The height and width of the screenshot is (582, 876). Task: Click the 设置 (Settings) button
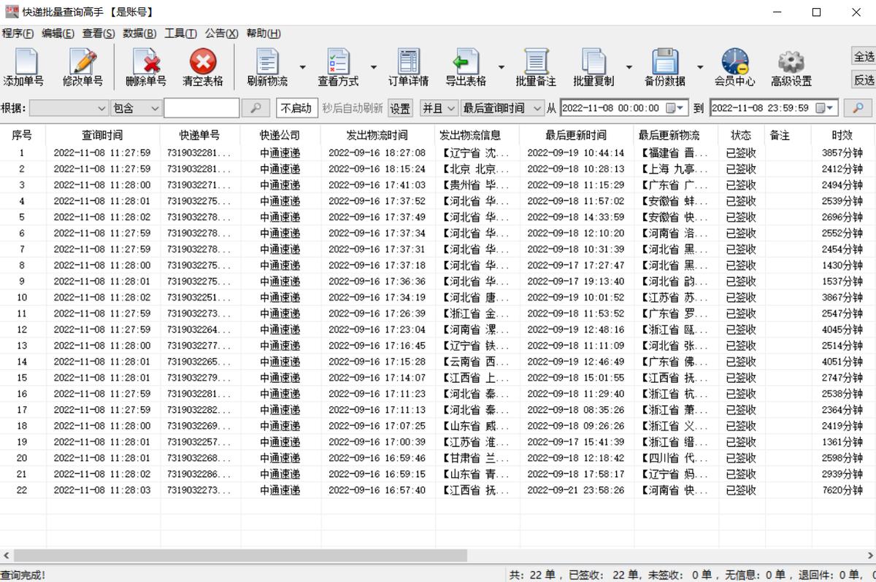[x=399, y=107]
